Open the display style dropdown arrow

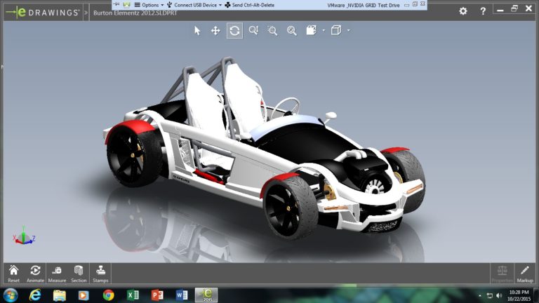point(349,31)
